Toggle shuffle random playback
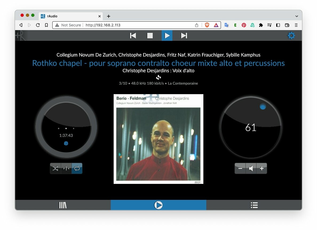Screen dimensions: 317x230 tap(56, 168)
